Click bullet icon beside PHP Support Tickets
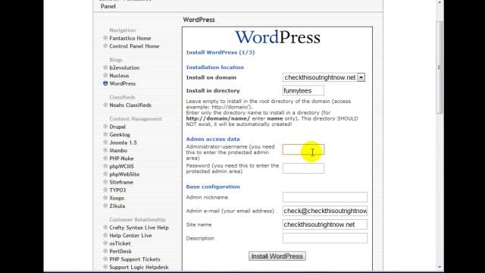The width and height of the screenshot is (485, 273). pos(105,259)
